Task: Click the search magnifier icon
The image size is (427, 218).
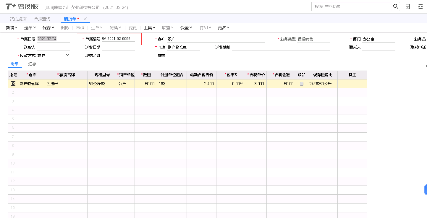Action: click(x=395, y=6)
